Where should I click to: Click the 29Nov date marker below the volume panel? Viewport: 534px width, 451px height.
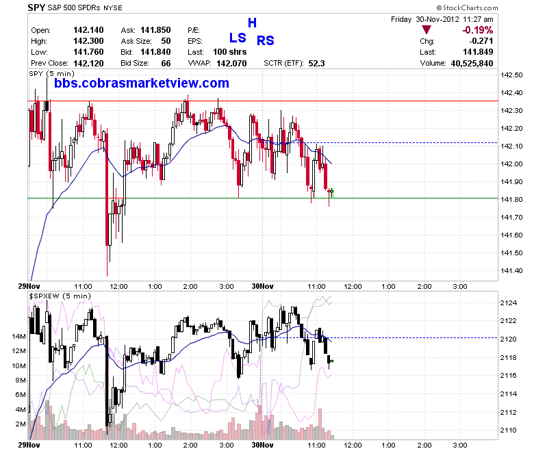29,445
